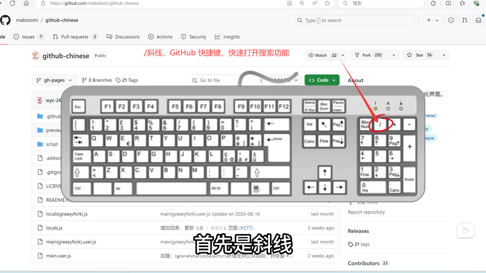Viewport: 486px width, 273px height.
Task: Open the GitHub notifications inbox icon
Action: (x=478, y=20)
